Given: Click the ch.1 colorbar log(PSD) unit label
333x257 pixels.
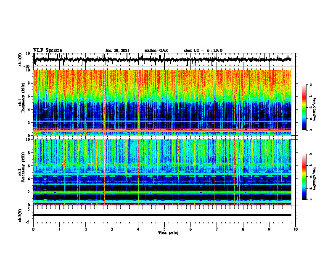Looking at the screenshot, I should click(x=314, y=109).
